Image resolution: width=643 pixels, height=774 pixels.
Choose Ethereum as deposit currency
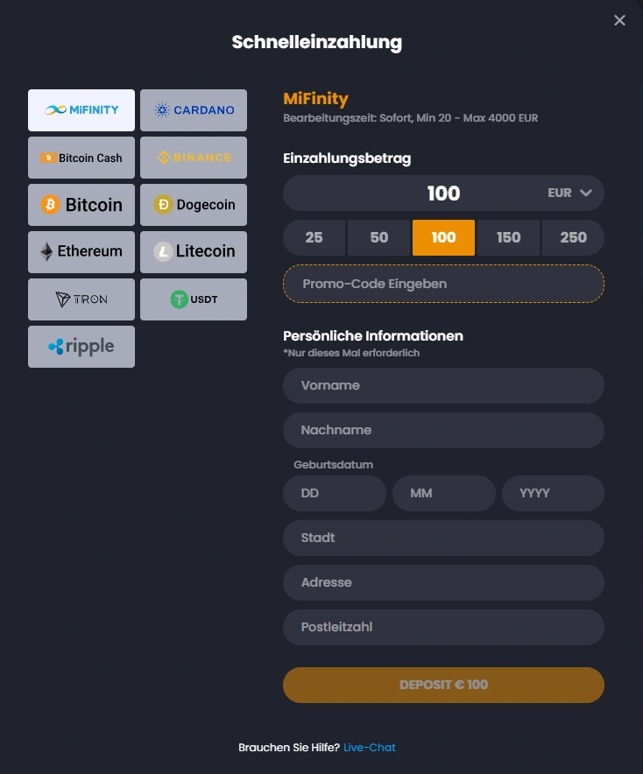(x=81, y=252)
